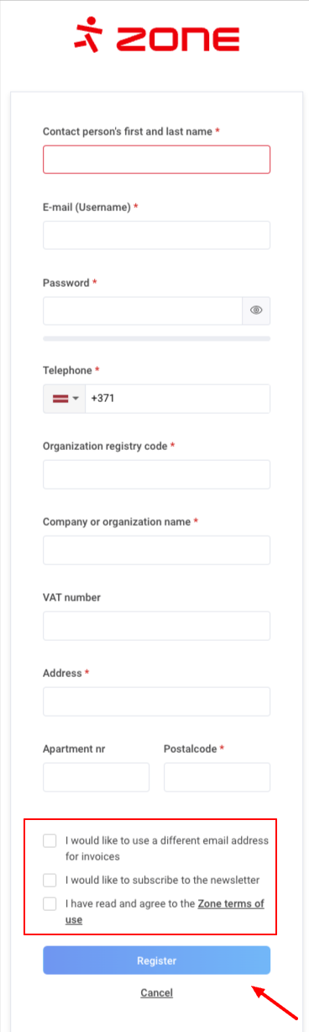This screenshot has height=1032, width=309.
Task: Open the country flag phone prefix dropdown
Action: (65, 399)
